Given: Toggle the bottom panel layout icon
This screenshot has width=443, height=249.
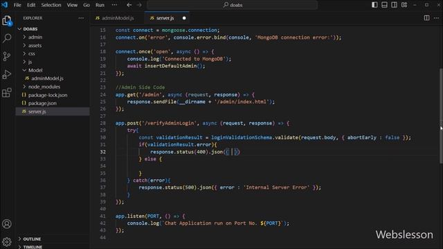Looking at the screenshot, I should 384,5.
